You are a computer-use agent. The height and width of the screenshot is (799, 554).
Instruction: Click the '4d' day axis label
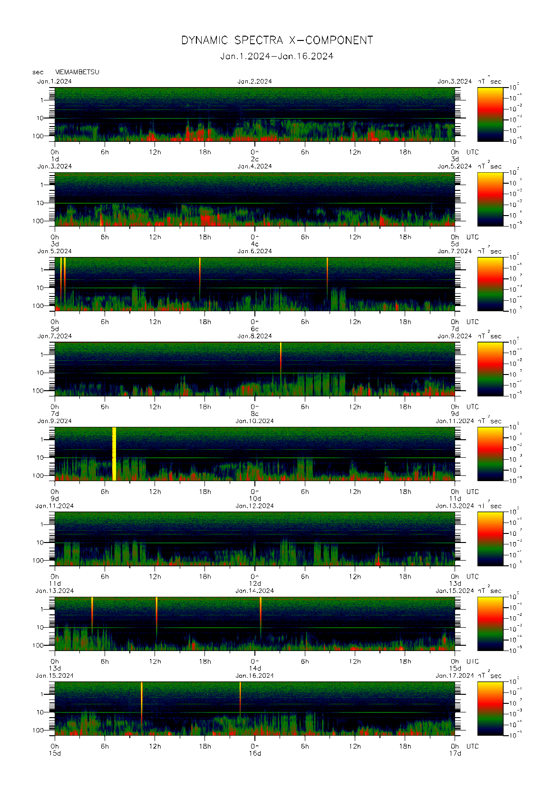tap(255, 244)
